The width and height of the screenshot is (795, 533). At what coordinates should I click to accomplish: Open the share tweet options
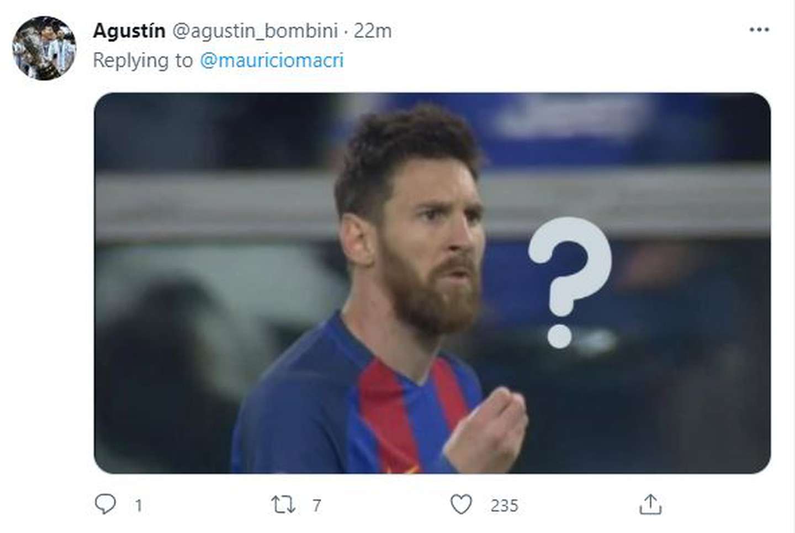point(650,504)
